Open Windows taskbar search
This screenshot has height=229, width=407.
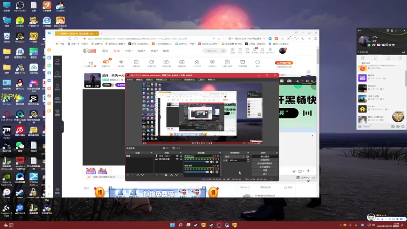coord(180,225)
